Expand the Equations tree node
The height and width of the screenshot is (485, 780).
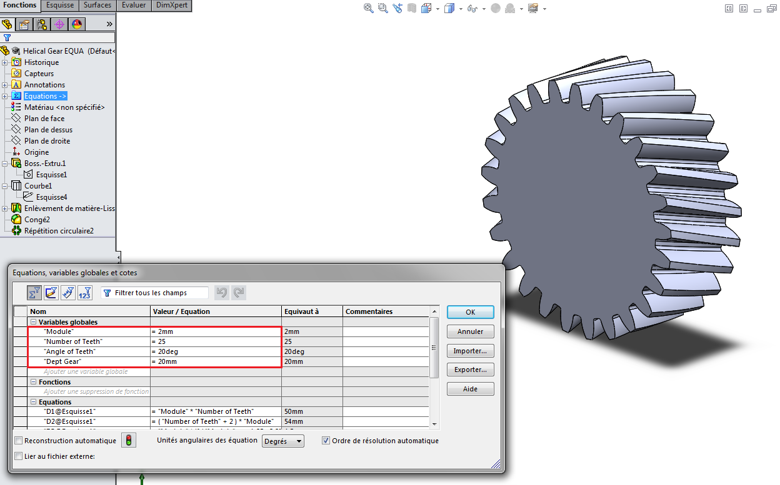tap(5, 96)
